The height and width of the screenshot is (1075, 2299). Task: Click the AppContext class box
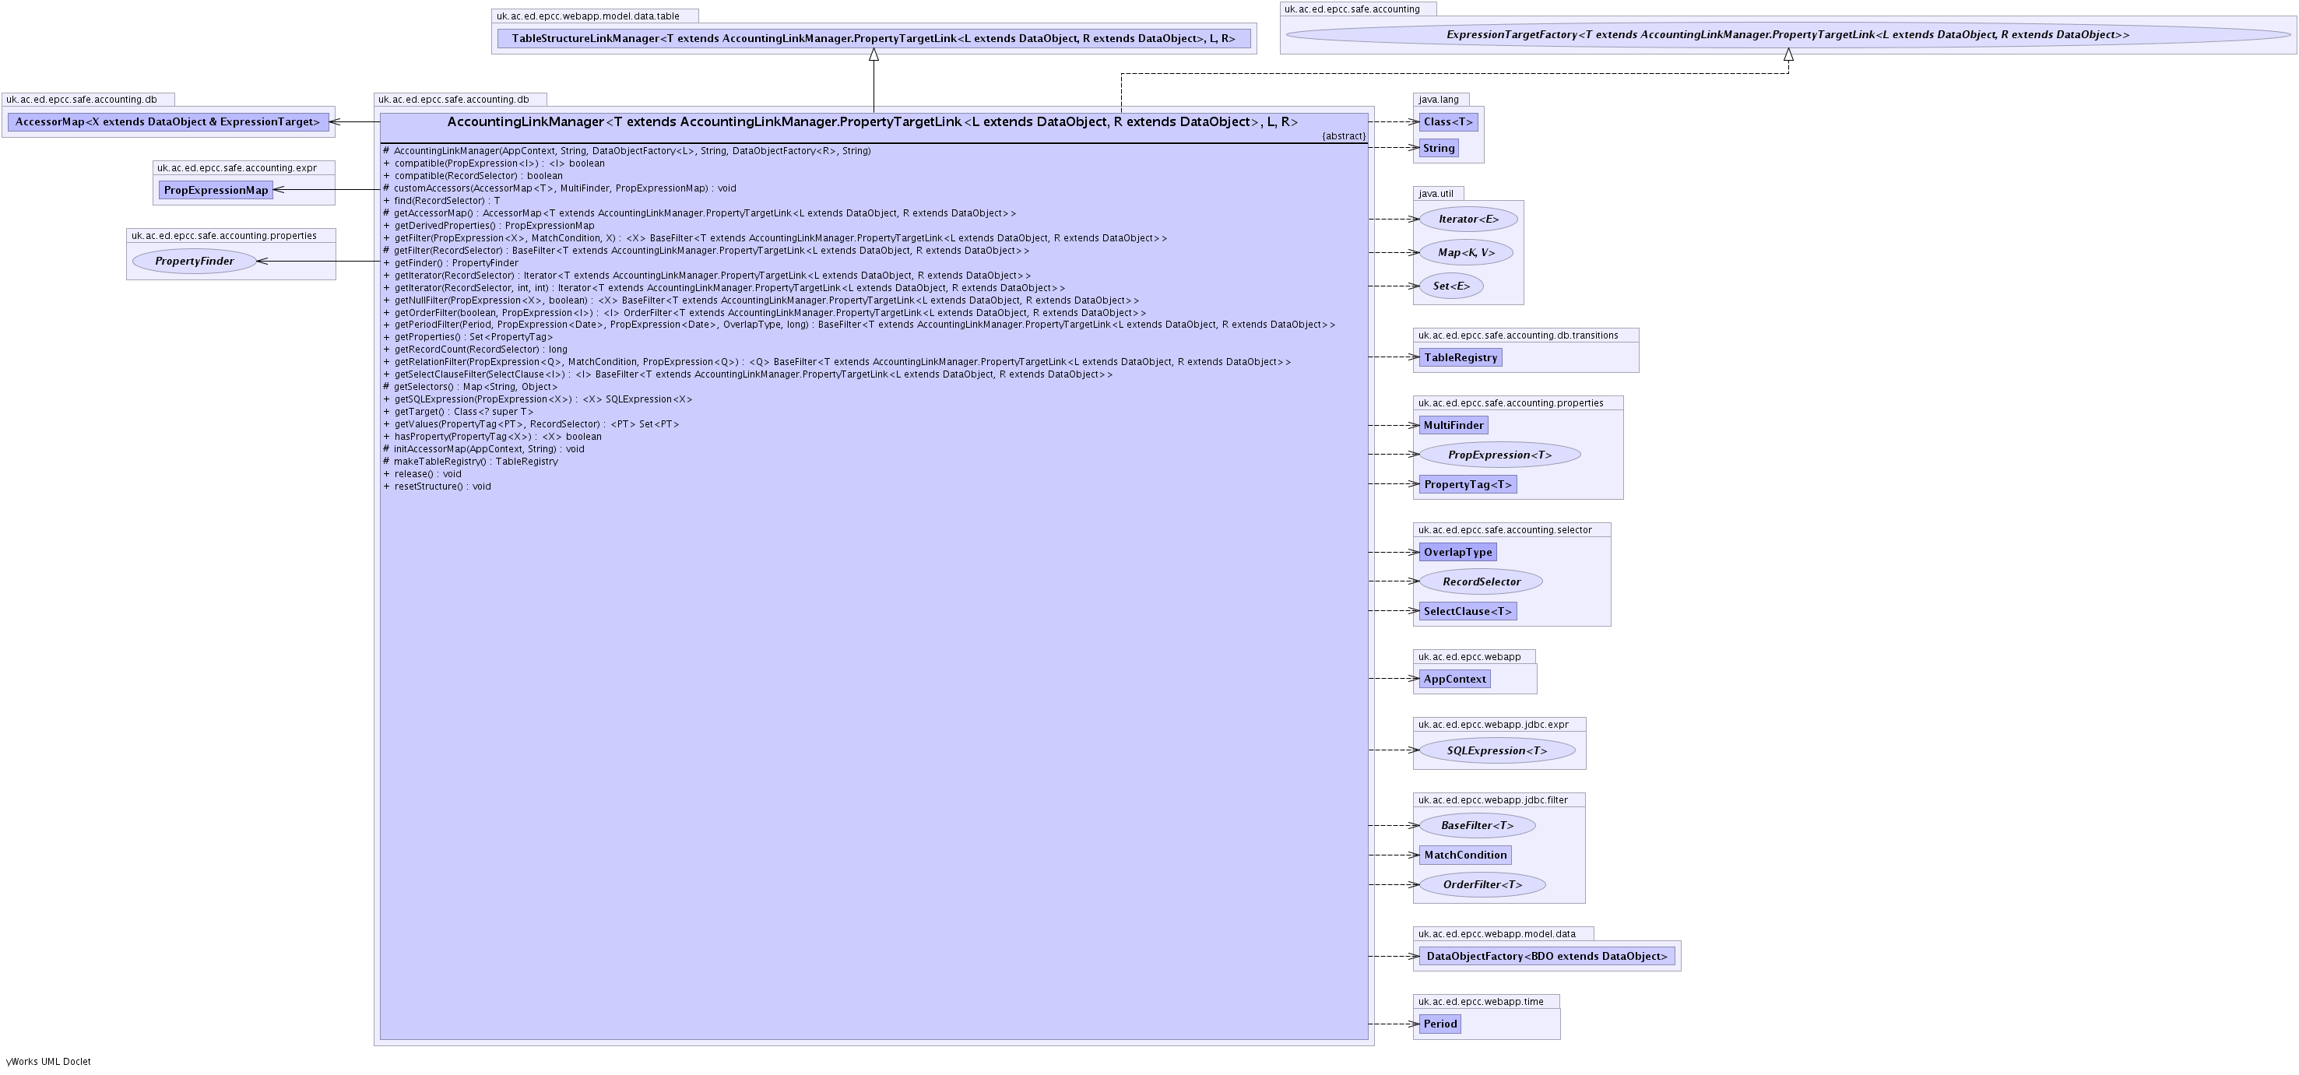click(1454, 679)
